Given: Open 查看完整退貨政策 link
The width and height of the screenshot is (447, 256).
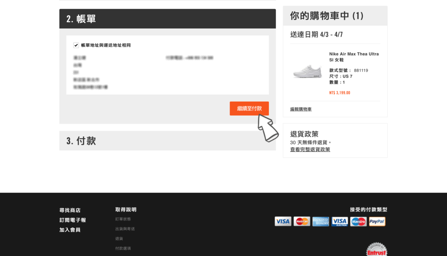Looking at the screenshot, I should tap(310, 149).
